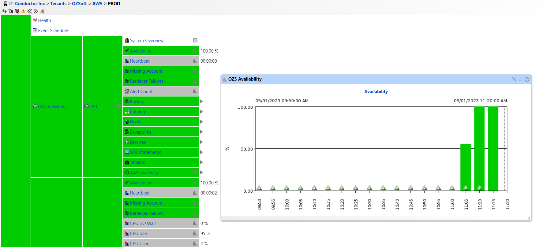Click the pin with green plus icon

pos(42,11)
